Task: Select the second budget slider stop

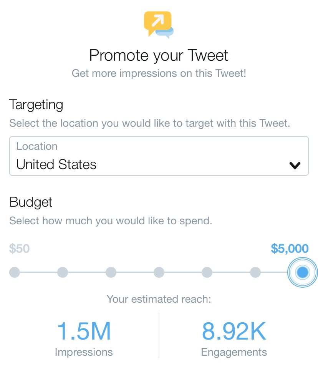Action: click(63, 272)
